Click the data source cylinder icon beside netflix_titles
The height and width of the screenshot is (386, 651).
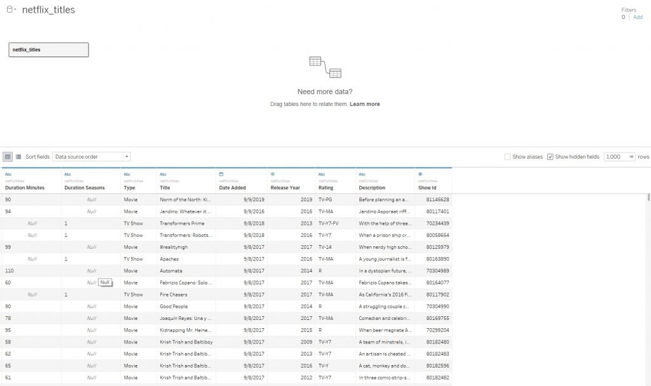[10, 9]
